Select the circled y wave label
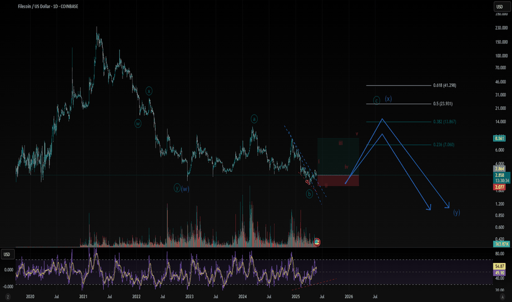 point(177,188)
